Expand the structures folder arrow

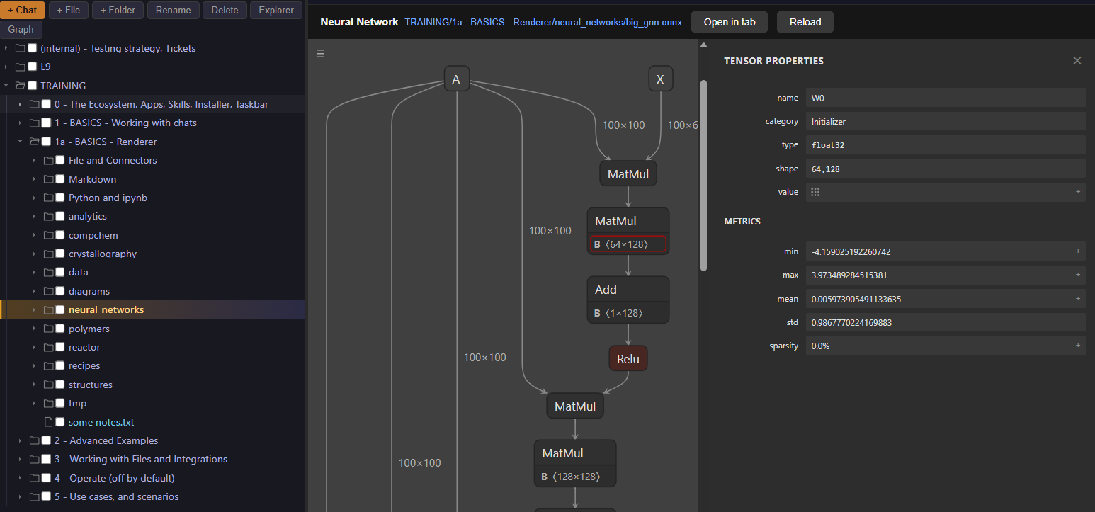click(35, 385)
